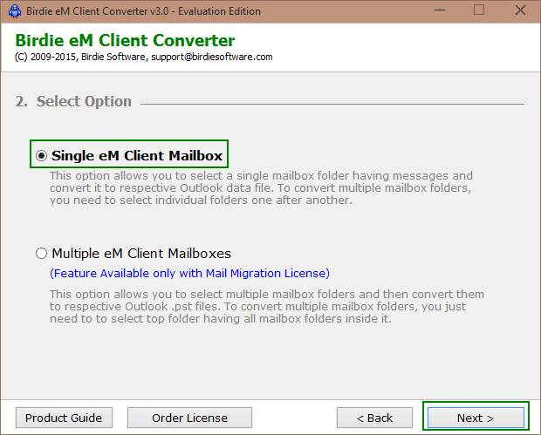This screenshot has height=435, width=541.
Task: Click the Mail Migration License feature notice
Action: pyautogui.click(x=189, y=274)
